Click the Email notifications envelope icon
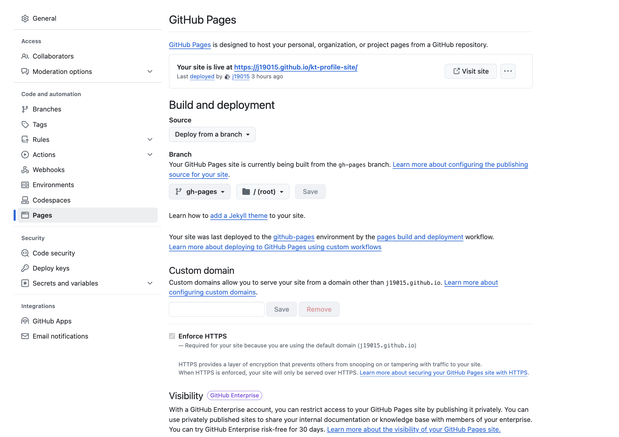Image resolution: width=619 pixels, height=437 pixels. coord(25,336)
